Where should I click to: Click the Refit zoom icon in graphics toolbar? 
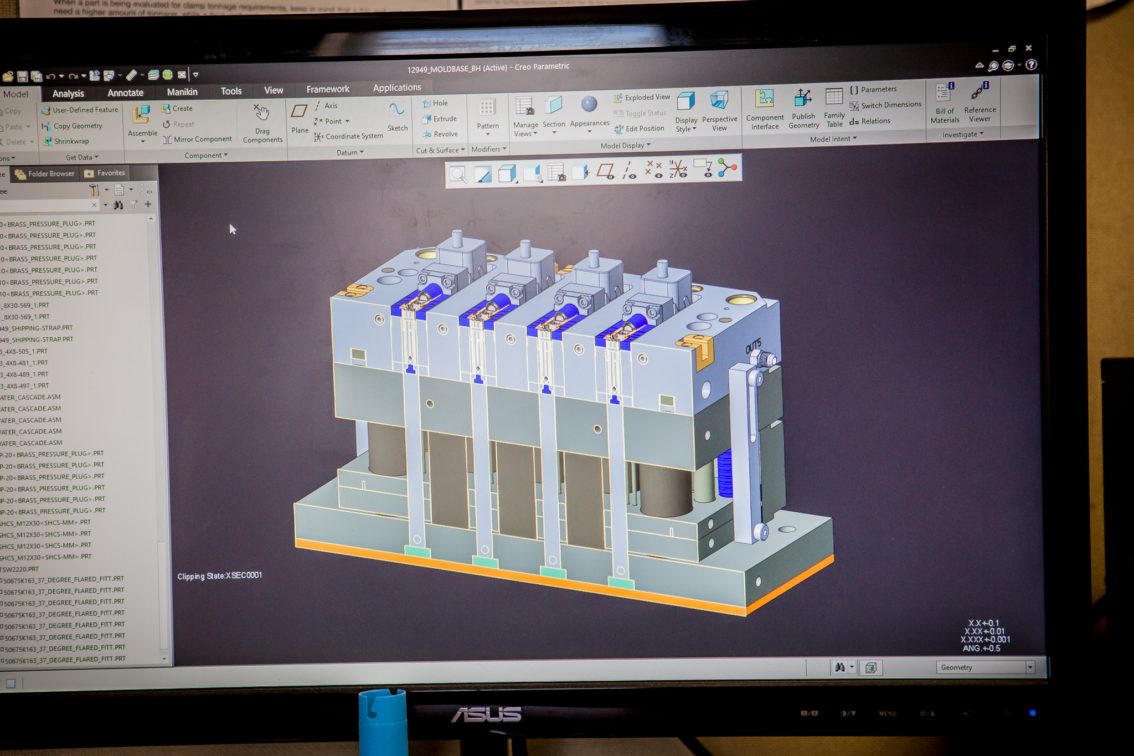458,174
